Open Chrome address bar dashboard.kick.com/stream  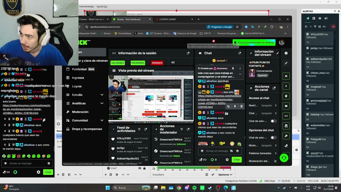pos(105,27)
